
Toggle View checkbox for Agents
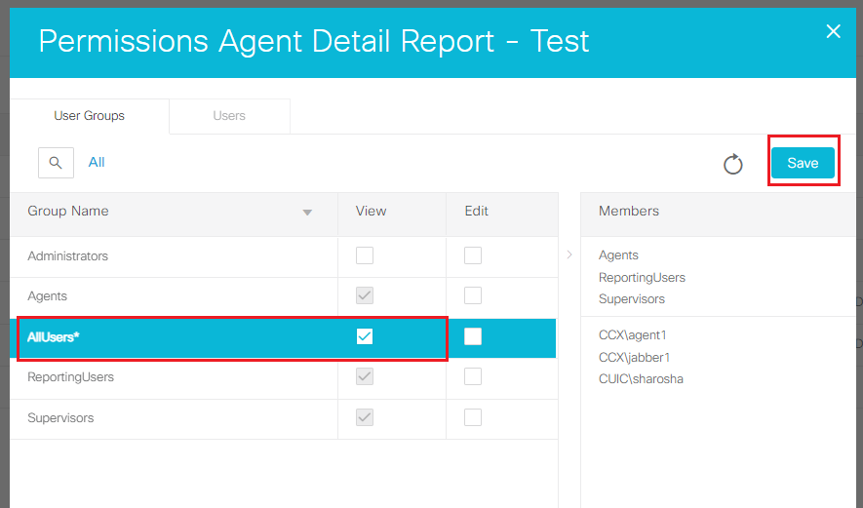tap(365, 295)
